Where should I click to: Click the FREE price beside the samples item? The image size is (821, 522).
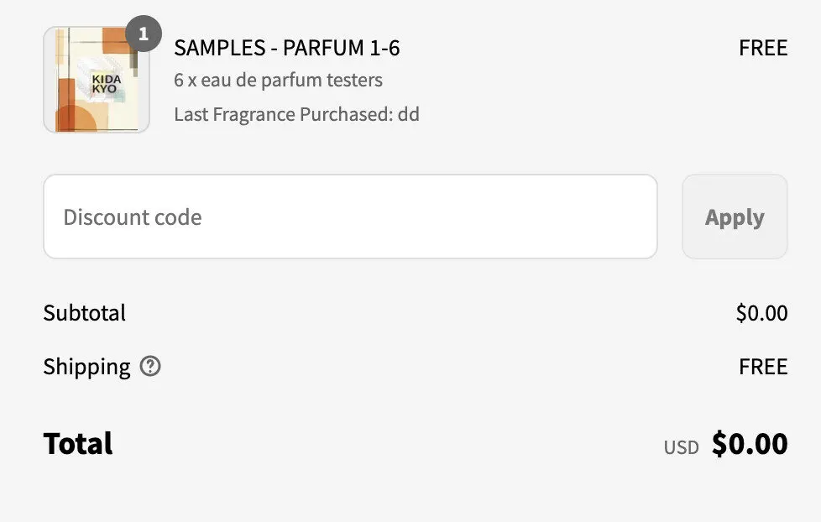coord(763,48)
